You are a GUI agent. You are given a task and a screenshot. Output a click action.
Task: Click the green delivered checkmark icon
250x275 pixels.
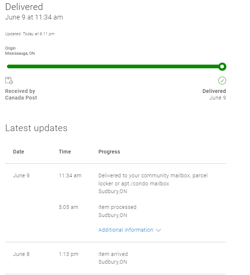point(222,80)
